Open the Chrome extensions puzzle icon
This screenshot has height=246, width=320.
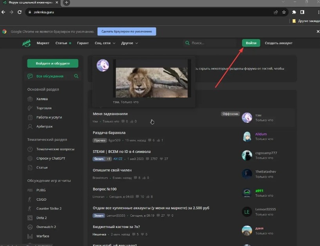pos(294,12)
